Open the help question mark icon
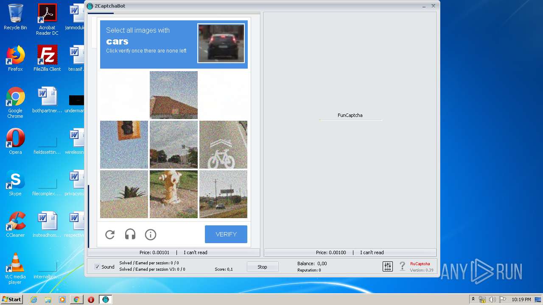The image size is (543, 305). point(402,266)
